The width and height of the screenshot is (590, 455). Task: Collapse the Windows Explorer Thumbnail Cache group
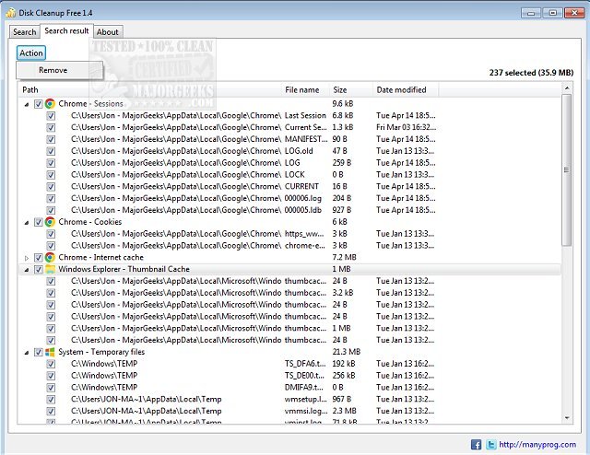coord(27,270)
